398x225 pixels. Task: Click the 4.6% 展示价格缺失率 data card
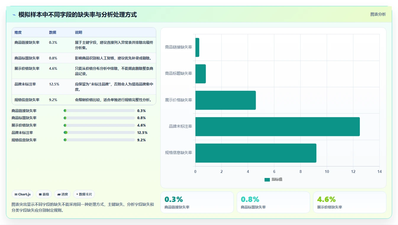coord(350,202)
